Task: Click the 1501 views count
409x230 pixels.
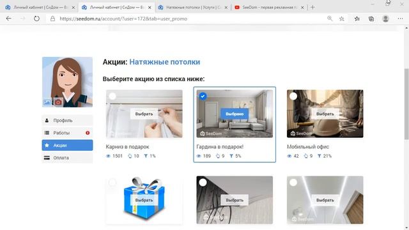Action: coord(118,156)
